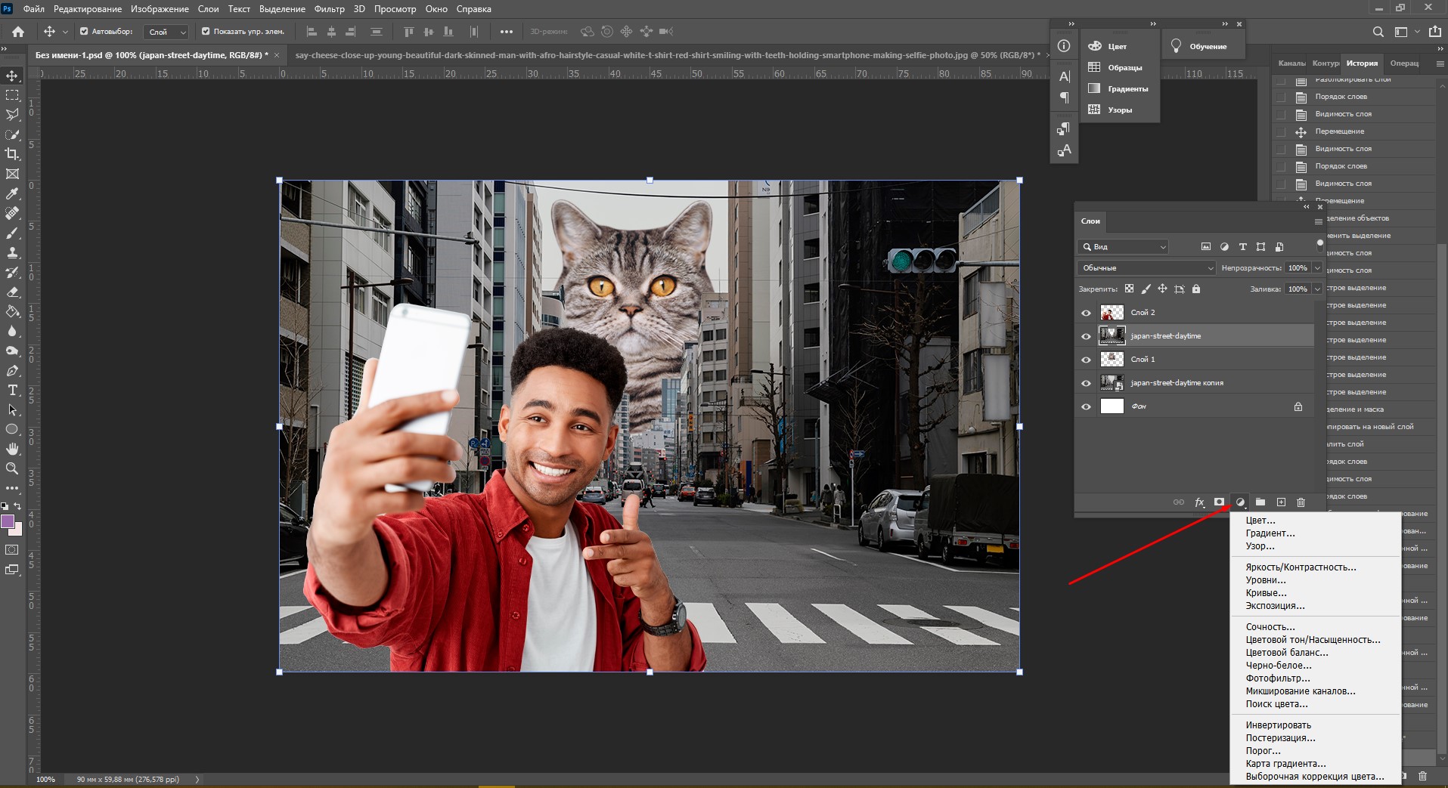This screenshot has width=1448, height=788.
Task: Add a layer mask via the Layers panel
Action: 1219,502
